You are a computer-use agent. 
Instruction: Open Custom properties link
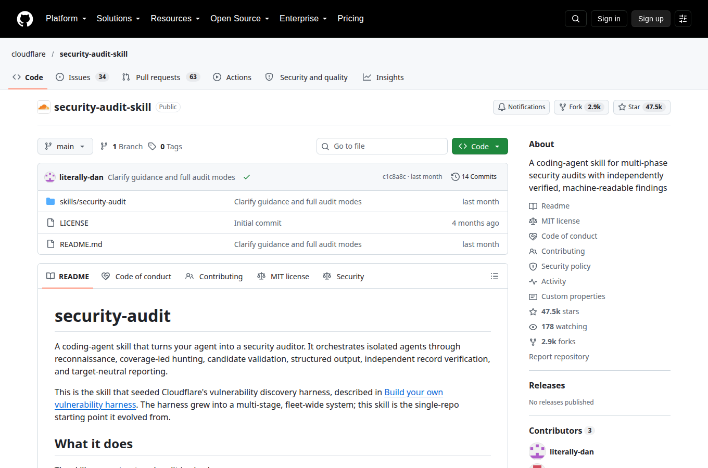[x=567, y=296]
